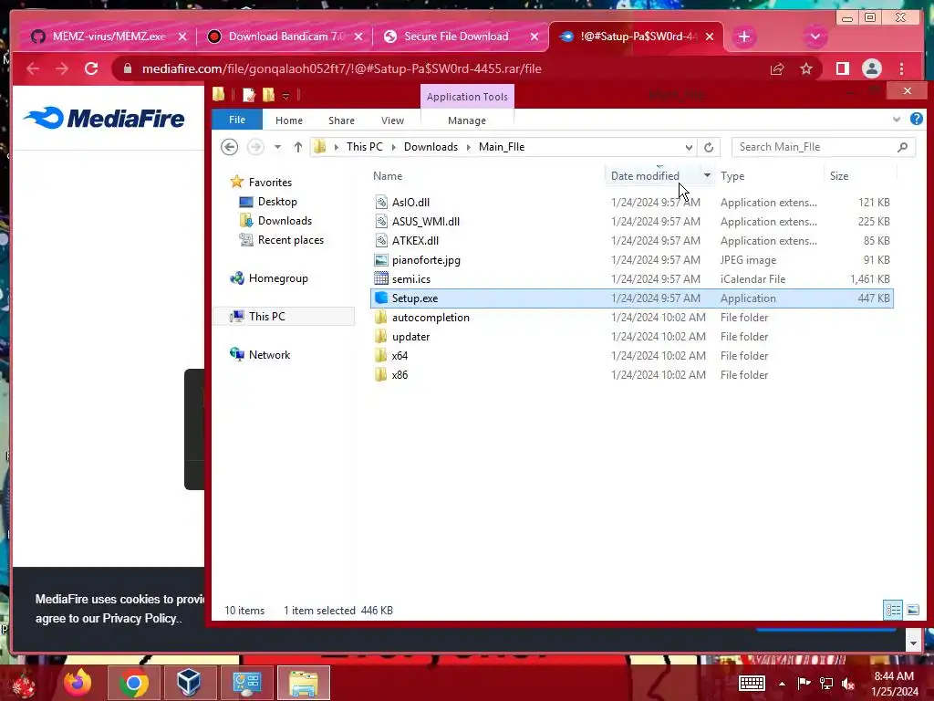Click New folder icon in quick access toolbar
Screen dimensions: 934x701
(x=269, y=95)
